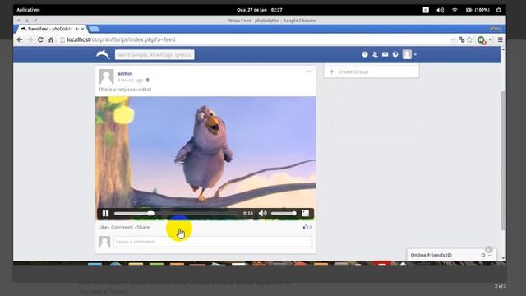Bookmark this page with the star icon
Viewport: 526px width, 296px height.
coord(469,39)
